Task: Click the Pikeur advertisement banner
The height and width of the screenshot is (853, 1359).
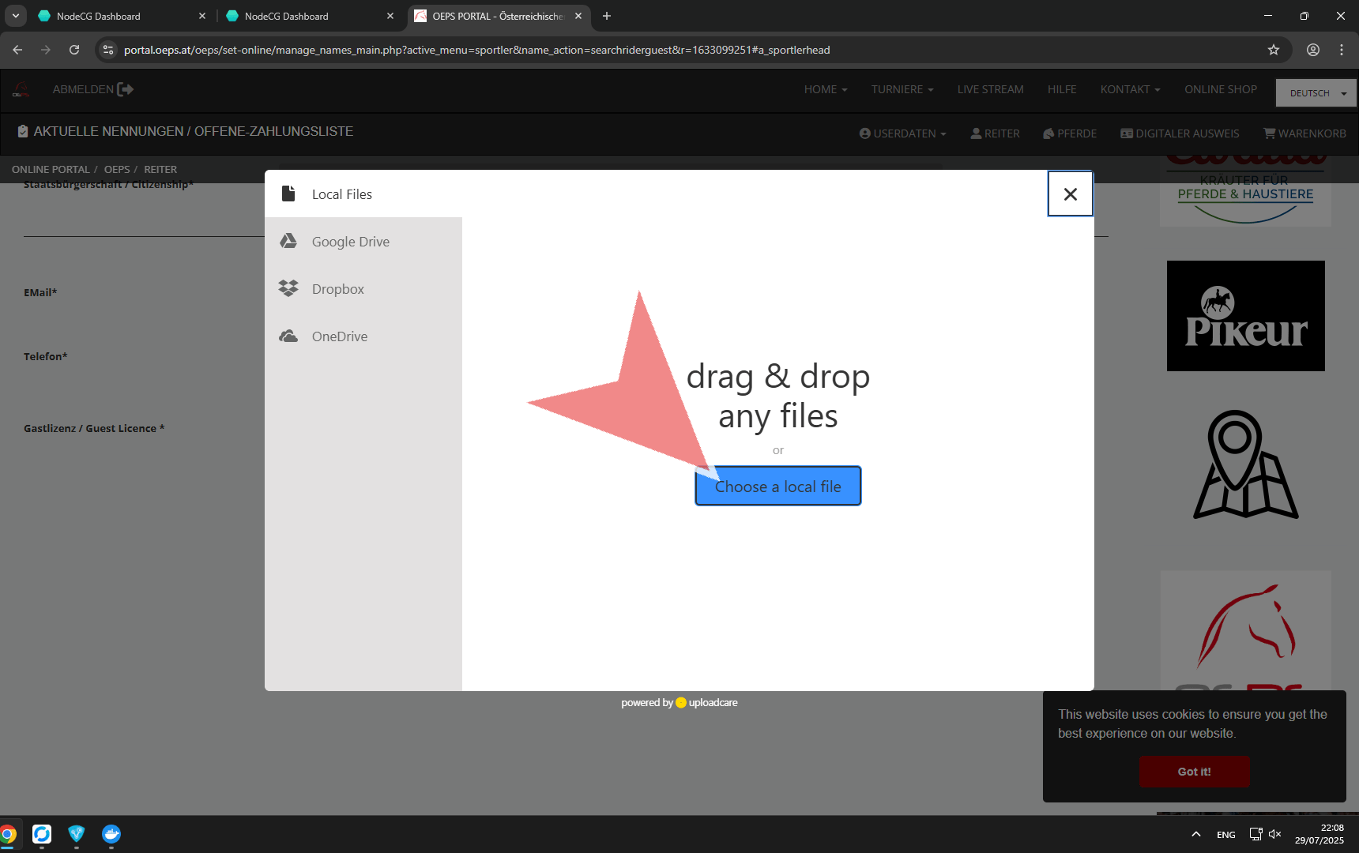Action: tap(1245, 316)
